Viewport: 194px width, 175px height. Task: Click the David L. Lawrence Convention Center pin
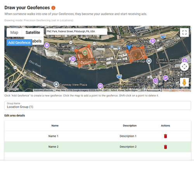(x=185, y=61)
